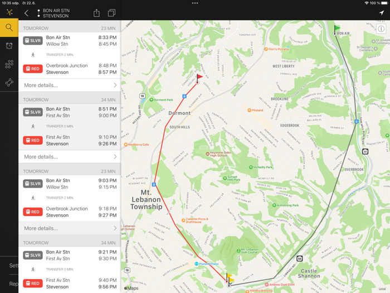
Task: Select the SLVR badge for 9:21 PM trip
Action: click(x=33, y=255)
